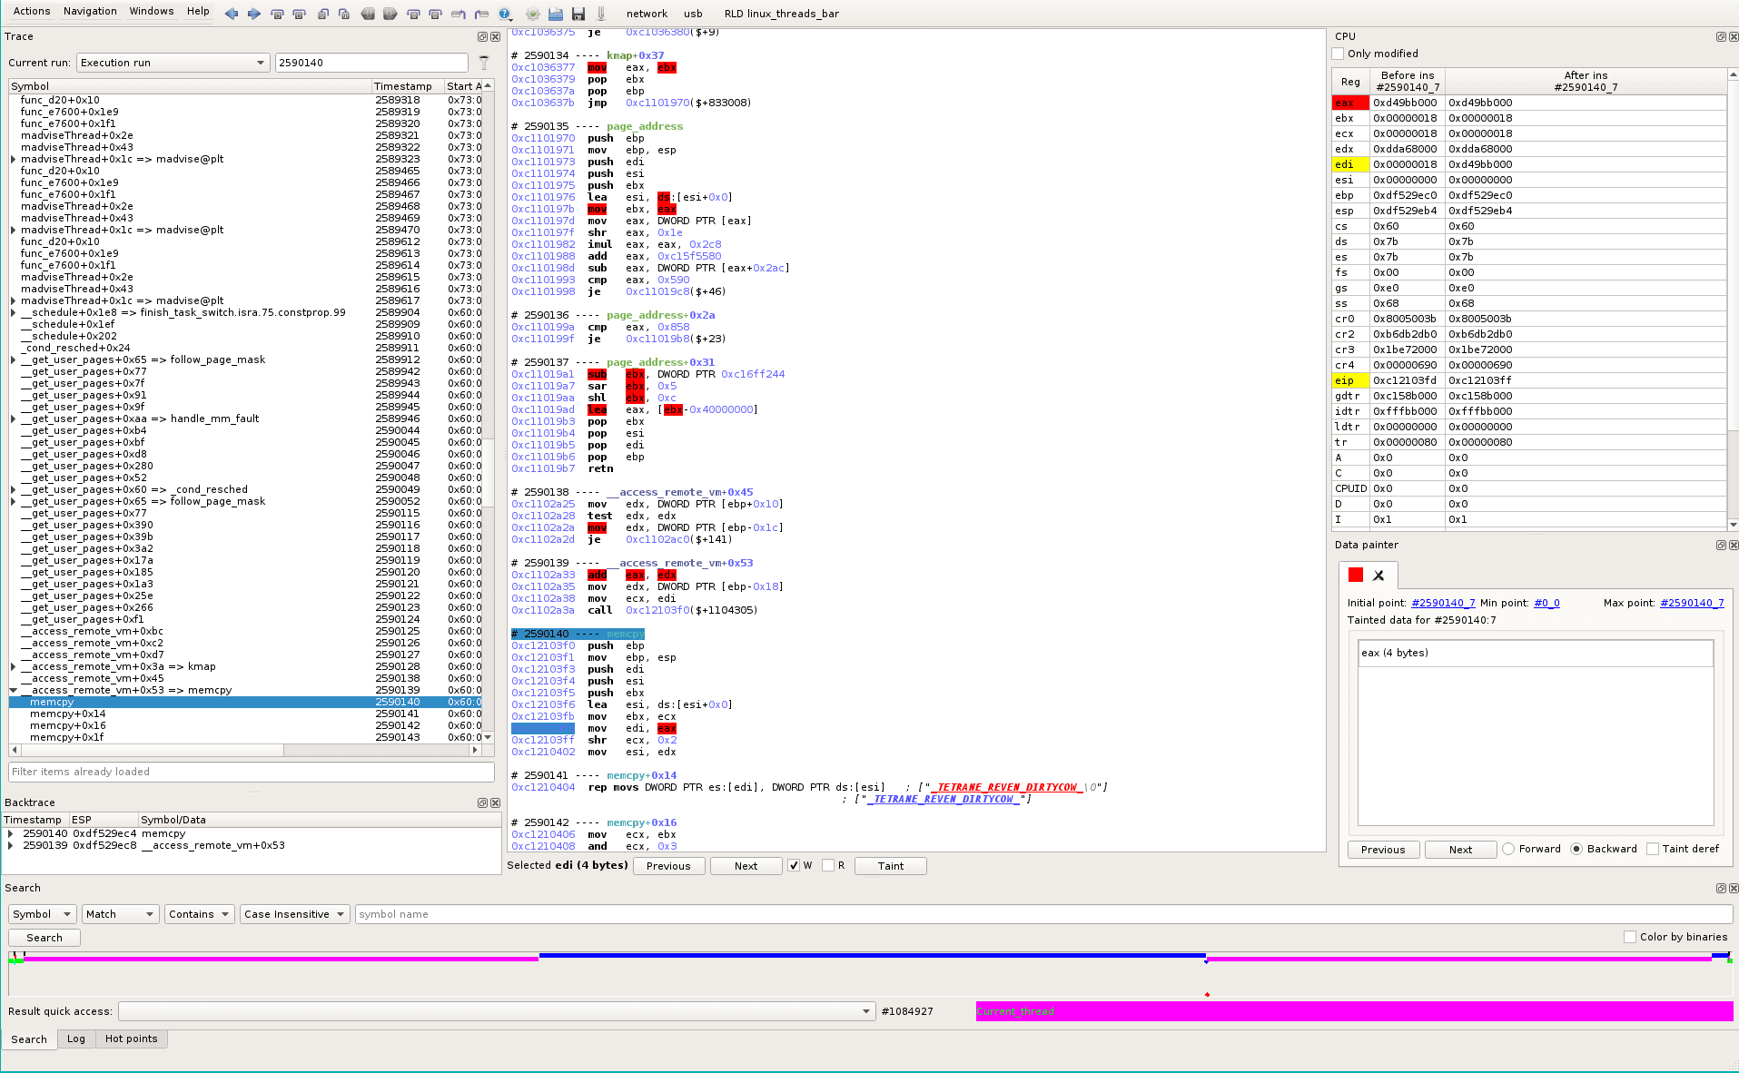Collapse the __access_remote_vm+0x53 => memcpy tree item

point(13,689)
